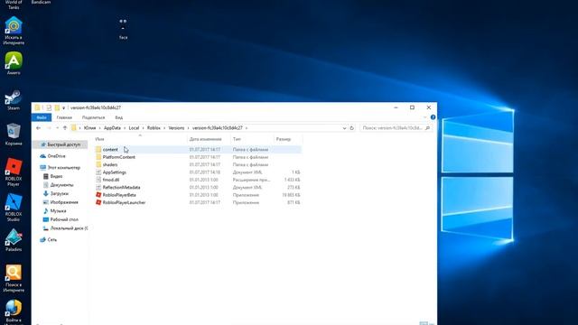
Task: Sort by the Тип column header
Action: 237,139
